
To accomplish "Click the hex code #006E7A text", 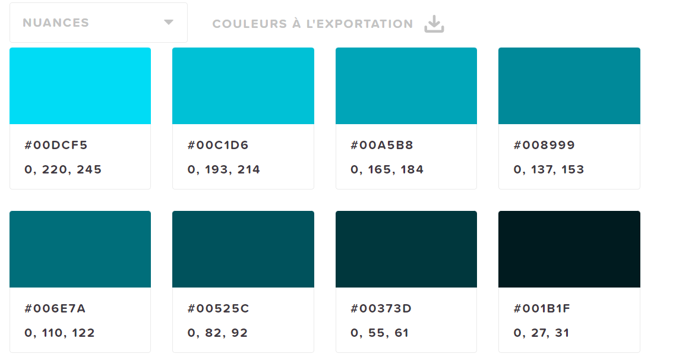I will (55, 308).
